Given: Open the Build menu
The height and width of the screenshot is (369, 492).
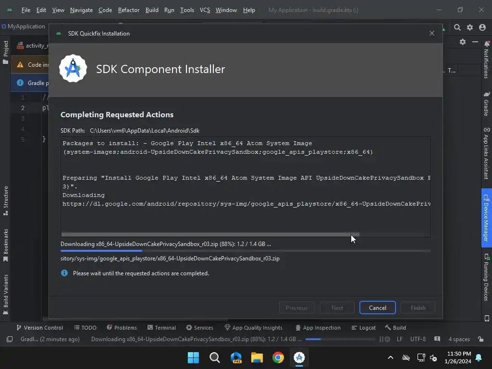Looking at the screenshot, I should pyautogui.click(x=152, y=10).
